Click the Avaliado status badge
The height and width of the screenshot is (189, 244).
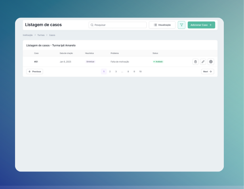158,62
